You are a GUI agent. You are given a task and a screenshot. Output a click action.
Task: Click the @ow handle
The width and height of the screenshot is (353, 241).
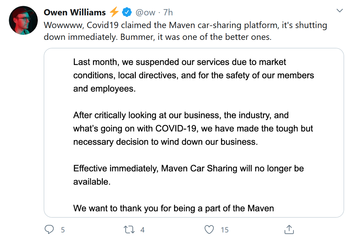(145, 12)
